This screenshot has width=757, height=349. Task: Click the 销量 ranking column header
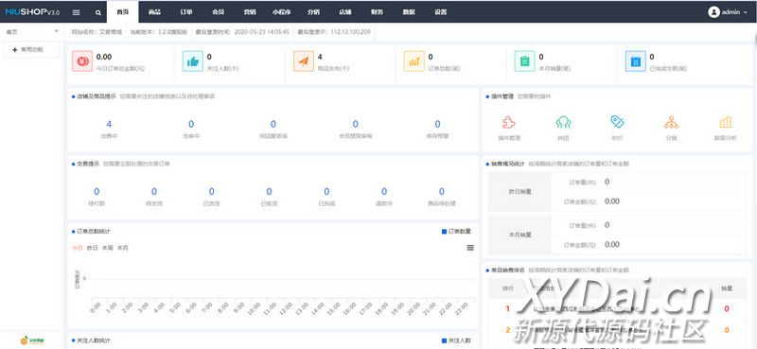[x=727, y=288]
